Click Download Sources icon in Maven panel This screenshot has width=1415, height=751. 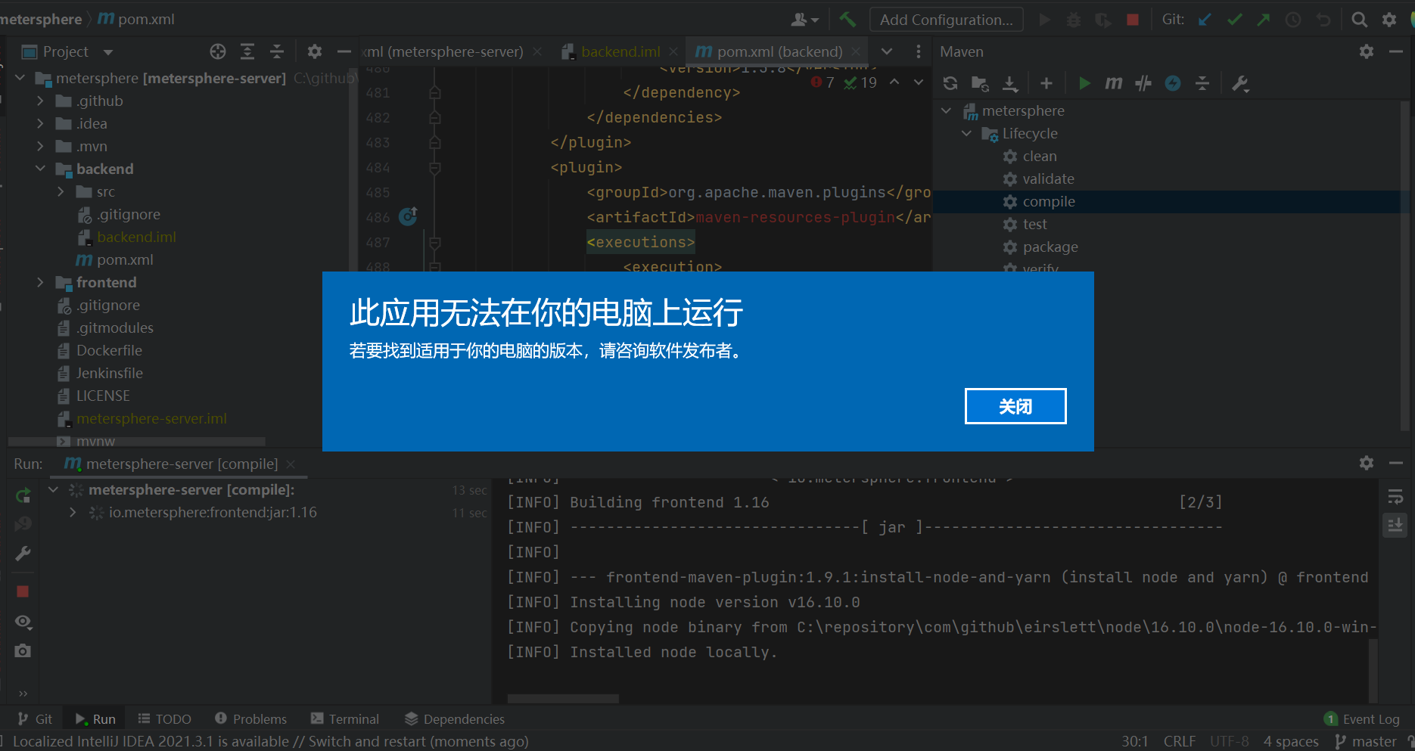click(x=1010, y=83)
